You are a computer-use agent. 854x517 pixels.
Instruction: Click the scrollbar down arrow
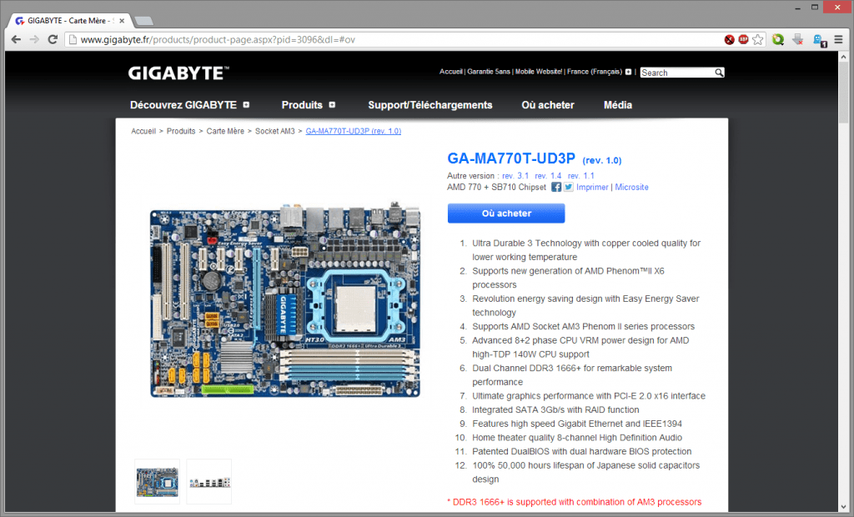point(844,507)
